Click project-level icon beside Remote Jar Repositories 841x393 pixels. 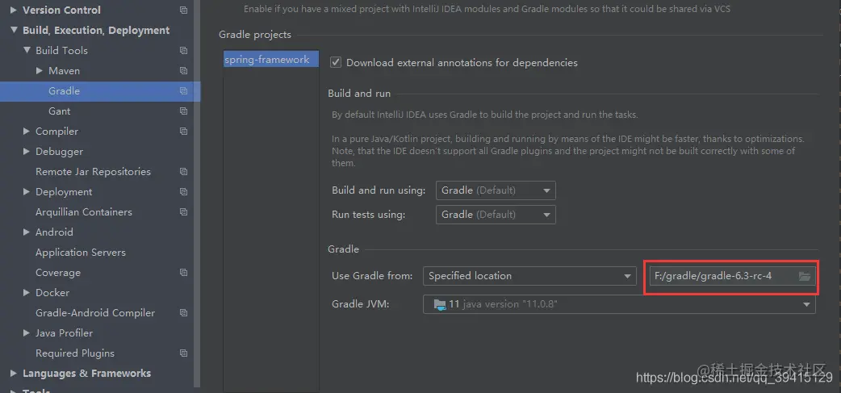pos(183,172)
